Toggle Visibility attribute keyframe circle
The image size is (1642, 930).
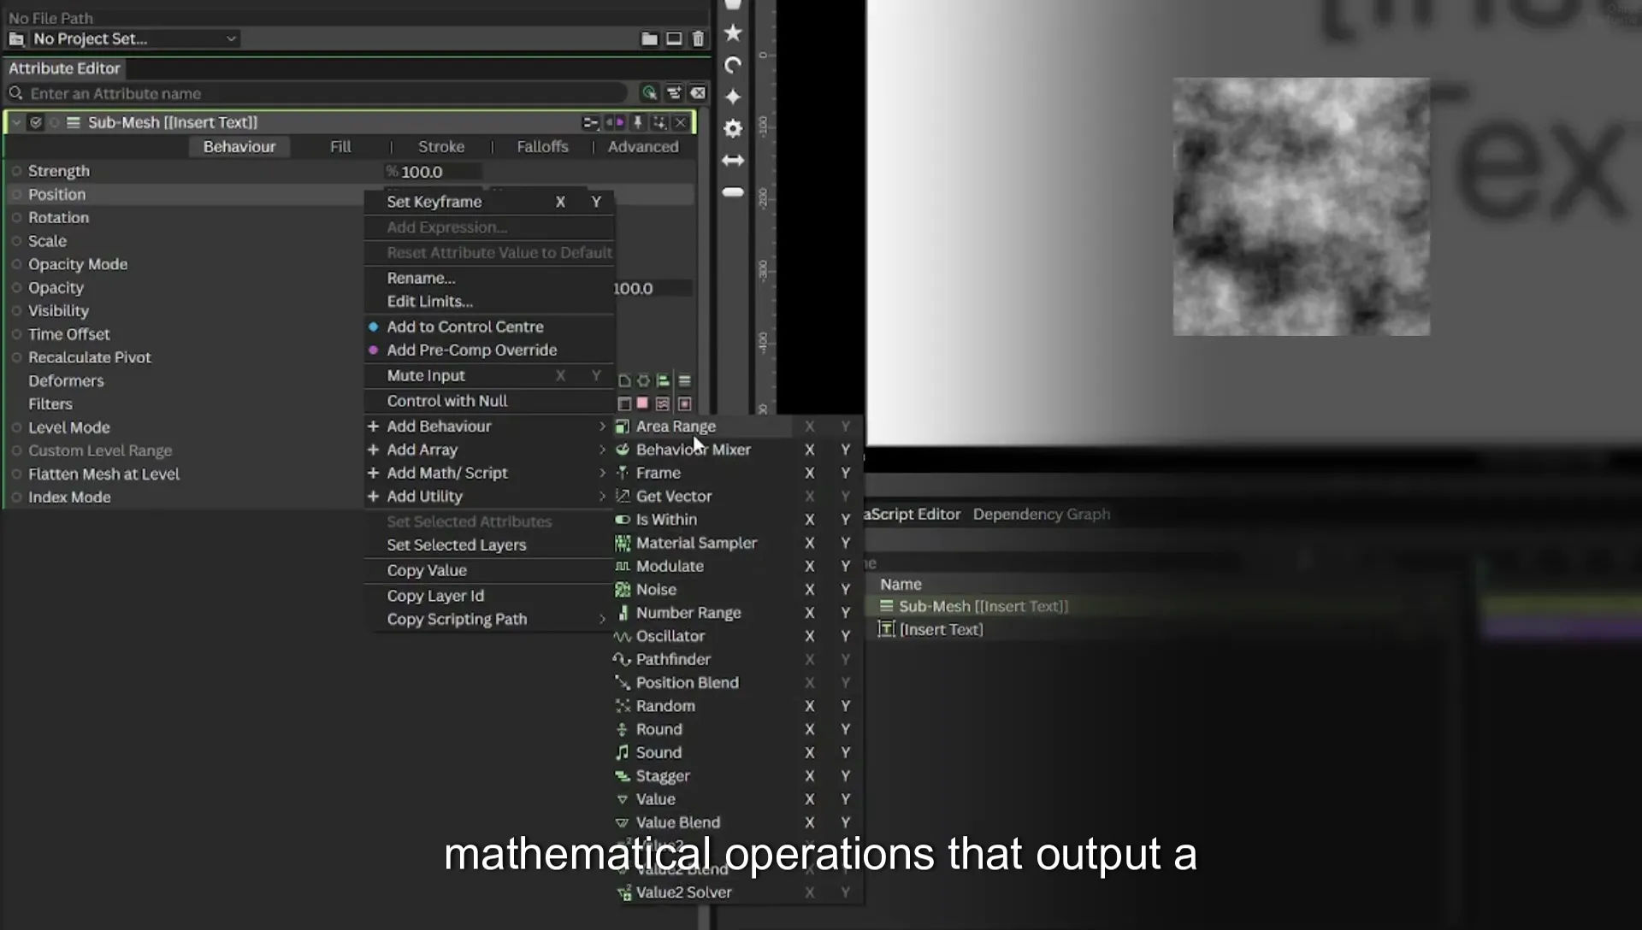tap(16, 311)
